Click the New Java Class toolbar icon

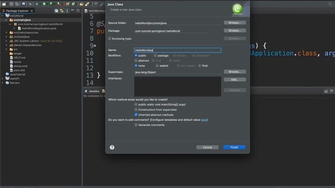[74, 4]
